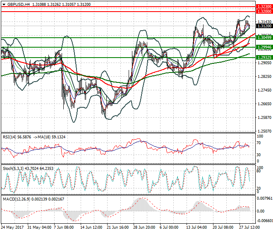This screenshot has width=273, height=232.
Task: Select the 1.26650 price axis value
Action: click(264, 104)
